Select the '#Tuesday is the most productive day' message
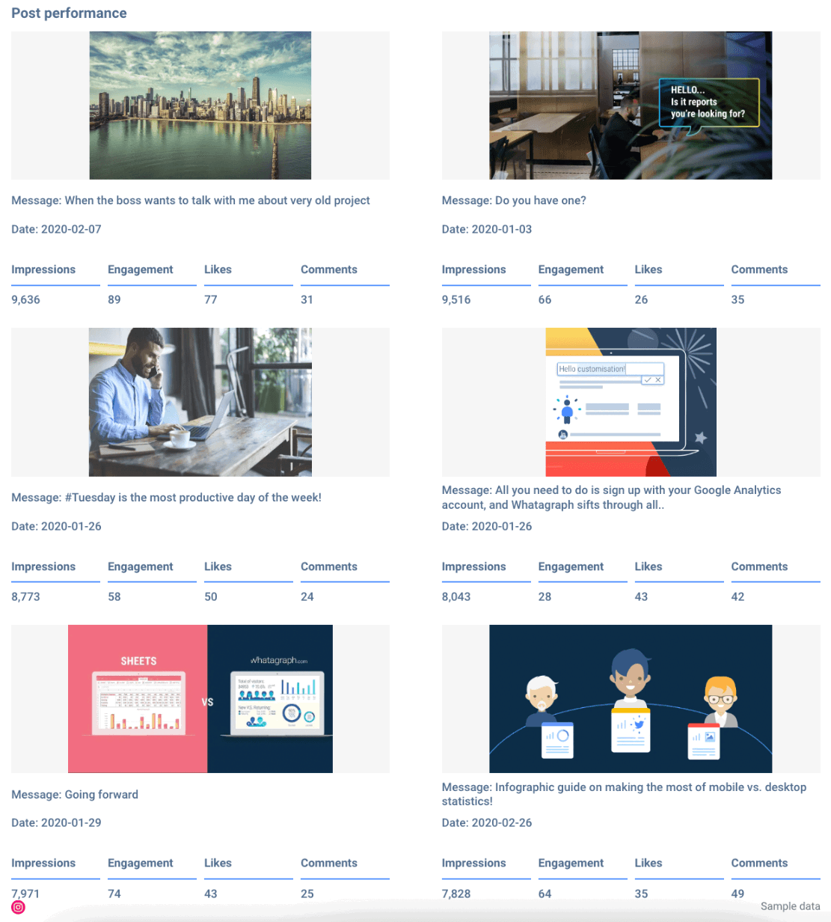This screenshot has width=831, height=922. point(166,497)
